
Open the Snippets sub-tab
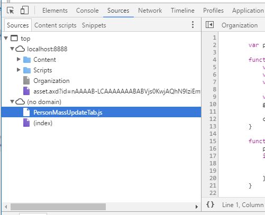[94, 25]
